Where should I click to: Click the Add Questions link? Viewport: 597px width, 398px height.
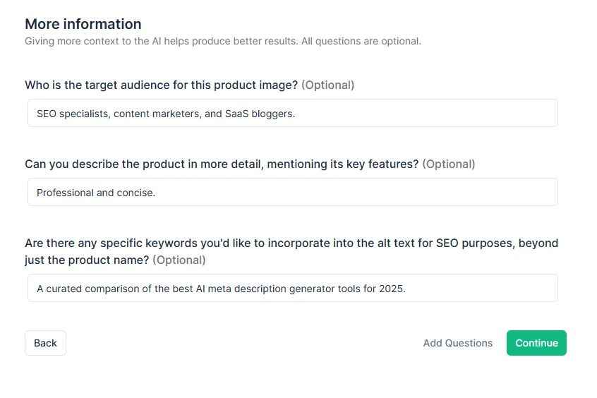click(x=457, y=343)
